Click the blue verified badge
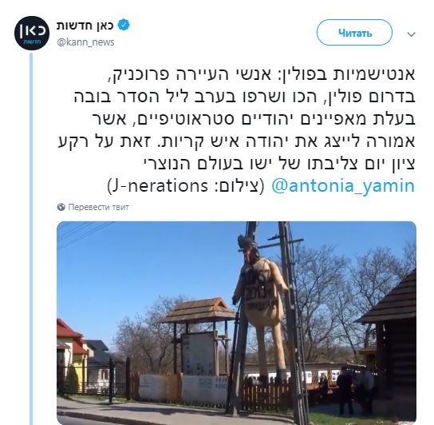The height and width of the screenshot is (425, 434). point(124,25)
